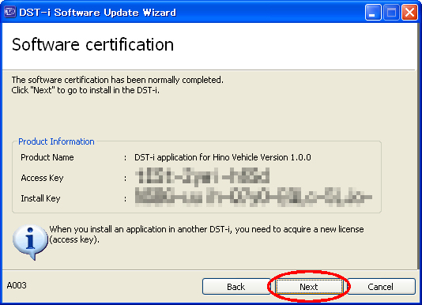The height and width of the screenshot is (305, 422).
Task: Minimize the DST-i Software Update Wizard window
Action: tap(372, 13)
